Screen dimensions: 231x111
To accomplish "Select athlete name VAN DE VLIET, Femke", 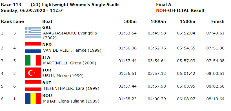I will 72,50.
